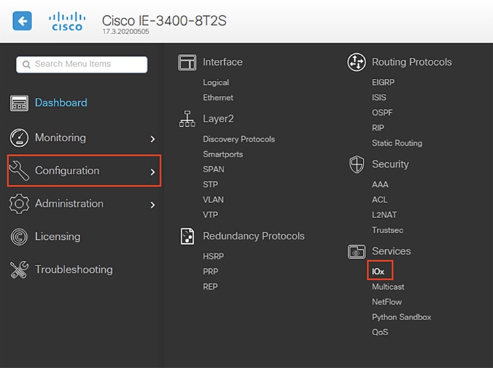The width and height of the screenshot is (493, 368).
Task: Click the Layer2 section heading
Action: pos(218,119)
